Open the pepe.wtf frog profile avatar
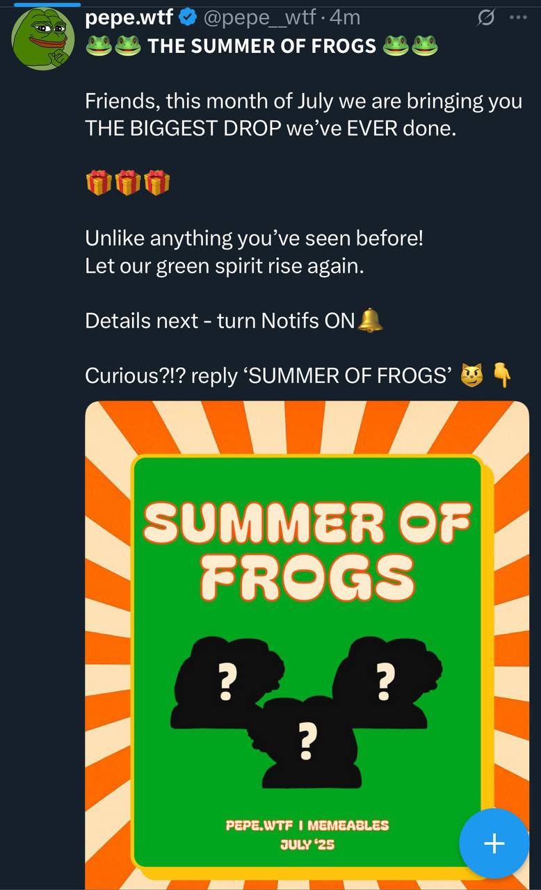 (x=43, y=40)
